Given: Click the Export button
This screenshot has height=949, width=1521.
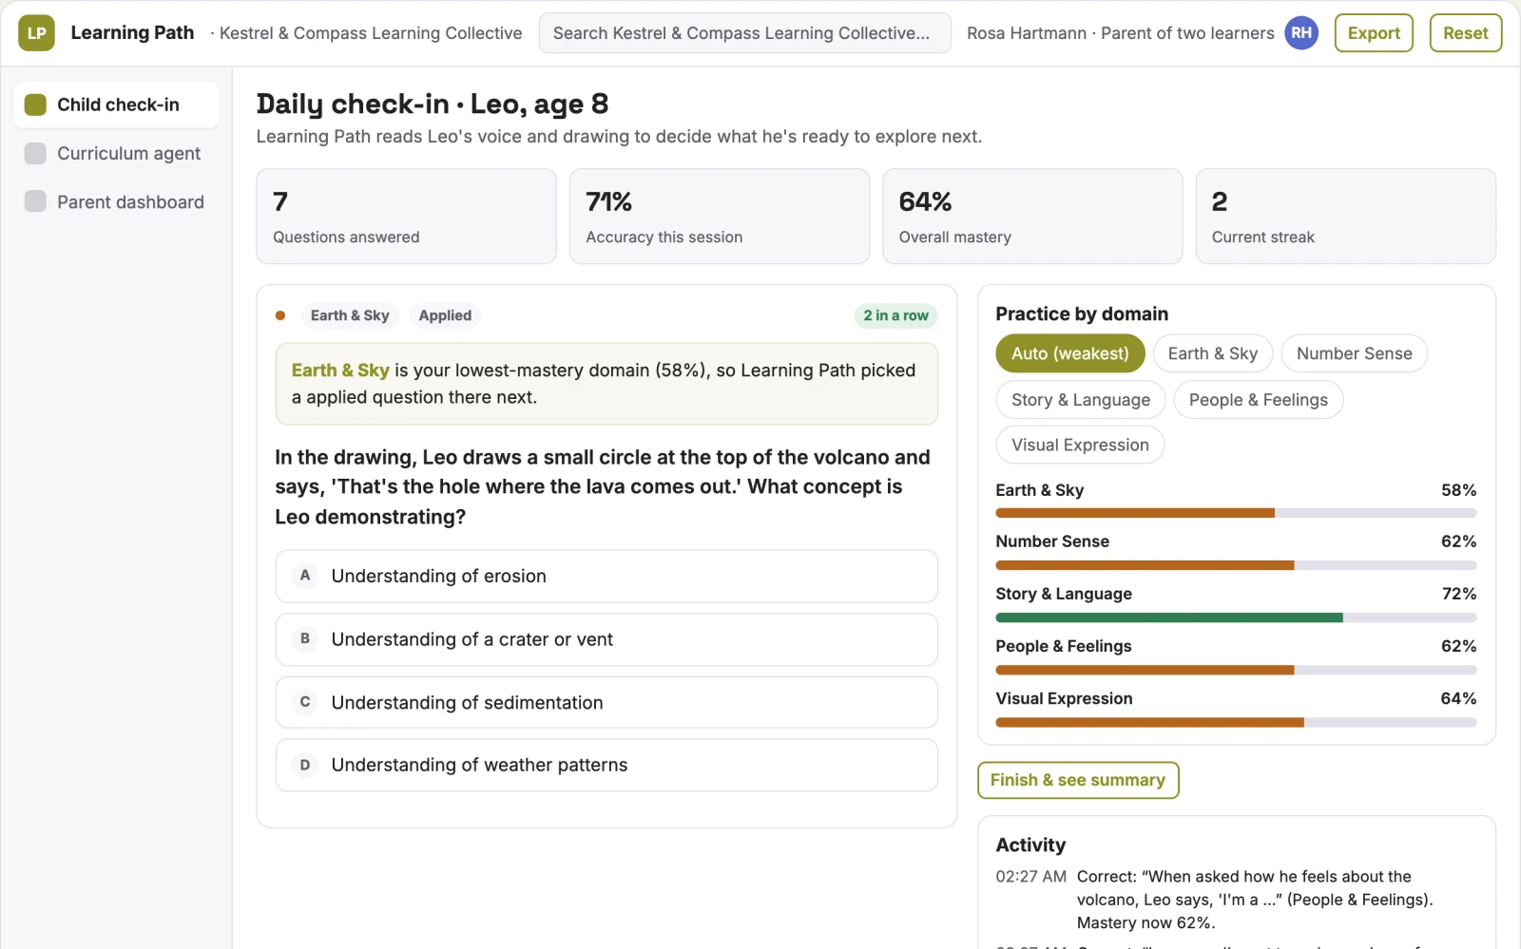Looking at the screenshot, I should [x=1374, y=33].
